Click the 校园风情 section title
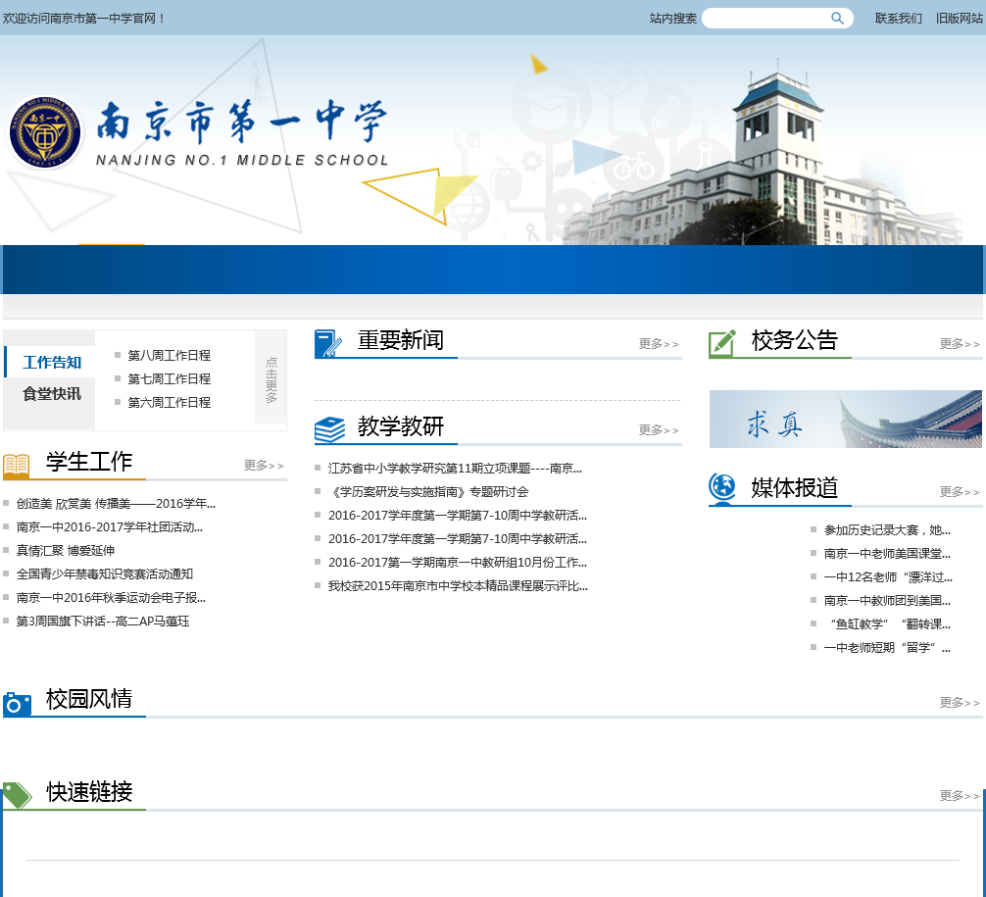The height and width of the screenshot is (897, 986). pyautogui.click(x=88, y=699)
